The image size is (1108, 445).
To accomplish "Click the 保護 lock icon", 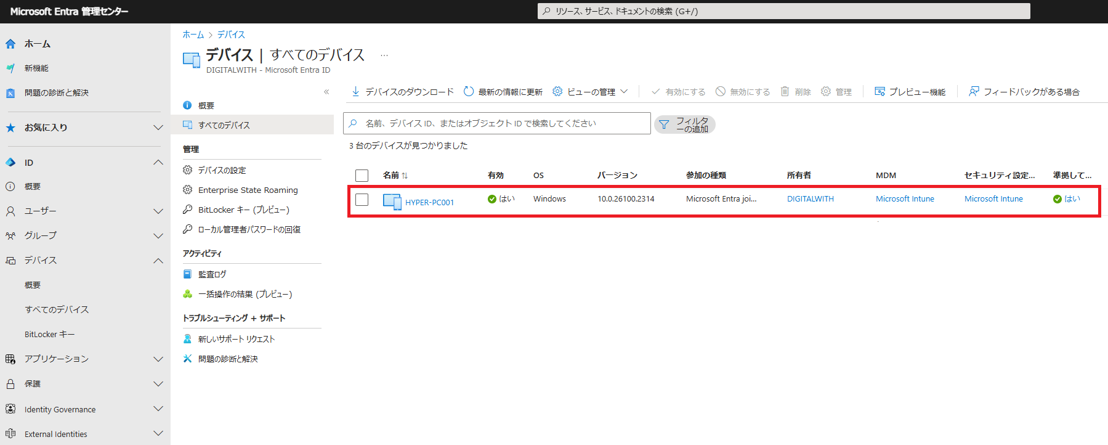I will (x=10, y=384).
